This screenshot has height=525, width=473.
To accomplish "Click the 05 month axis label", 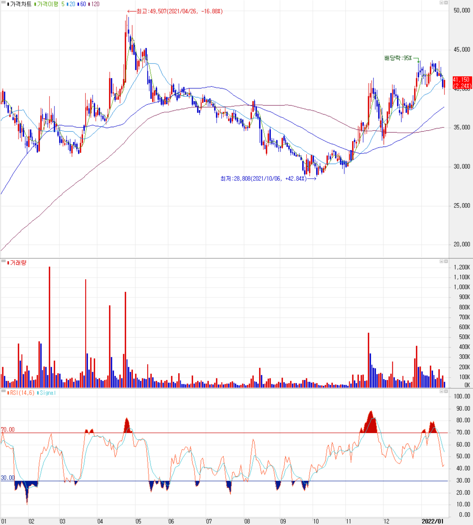I will point(138,521).
